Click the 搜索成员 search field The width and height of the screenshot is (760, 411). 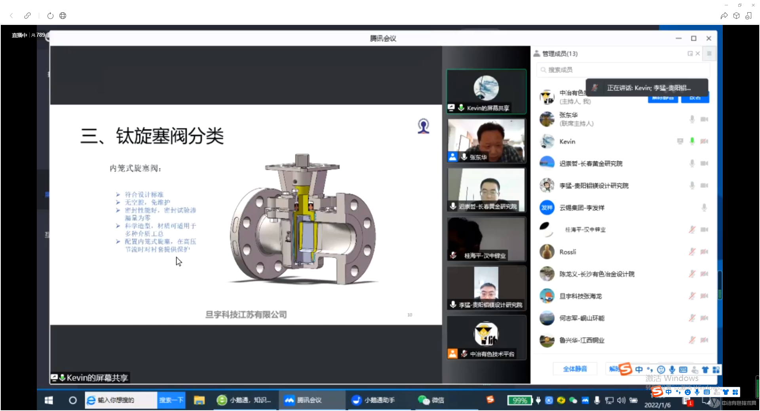(623, 70)
